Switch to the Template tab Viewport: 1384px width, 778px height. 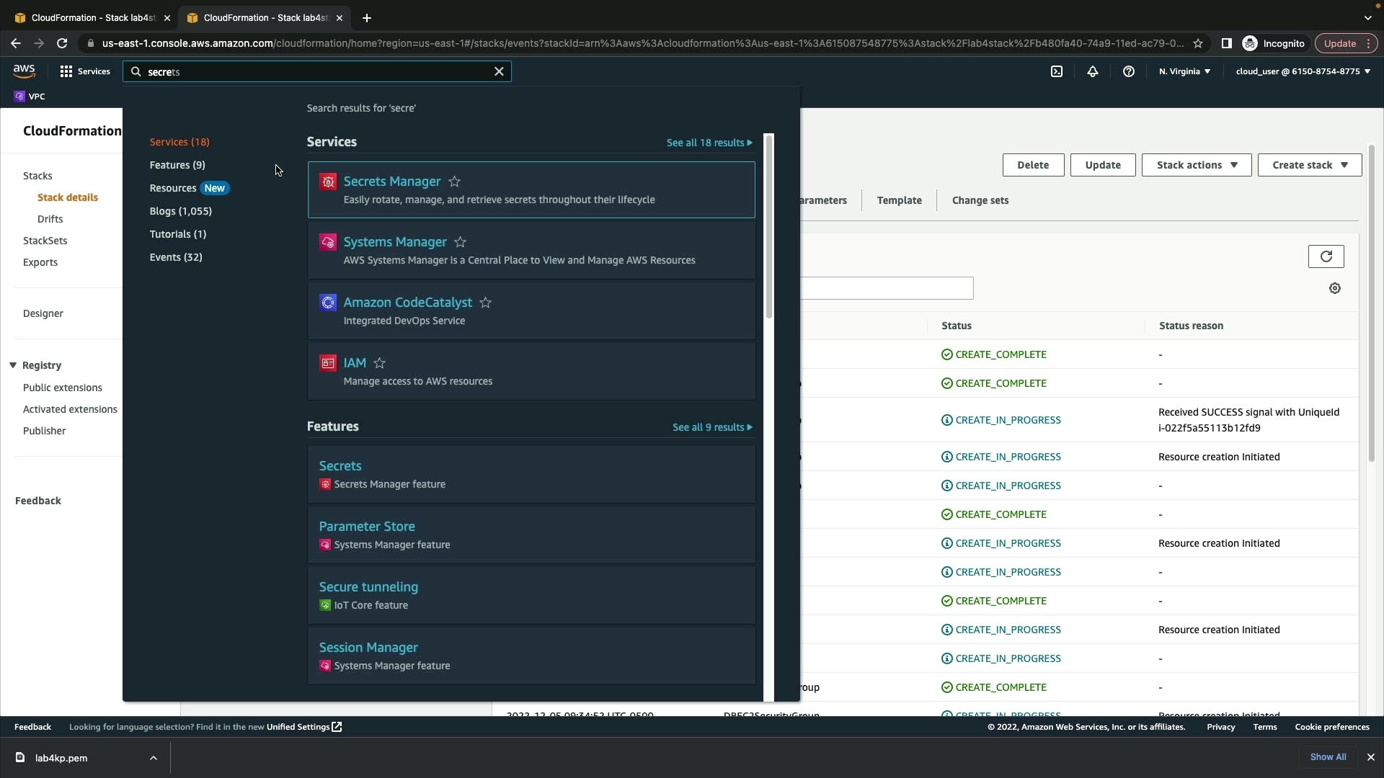click(x=899, y=200)
